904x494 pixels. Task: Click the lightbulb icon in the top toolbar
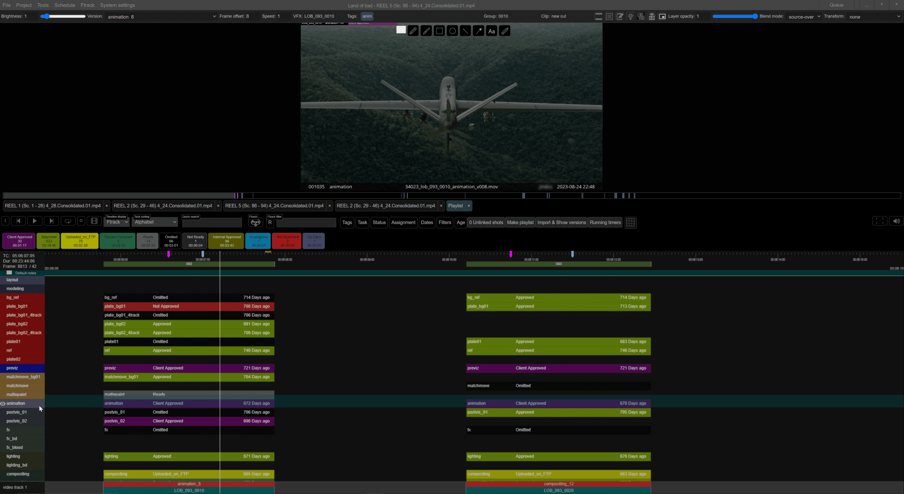[630, 16]
